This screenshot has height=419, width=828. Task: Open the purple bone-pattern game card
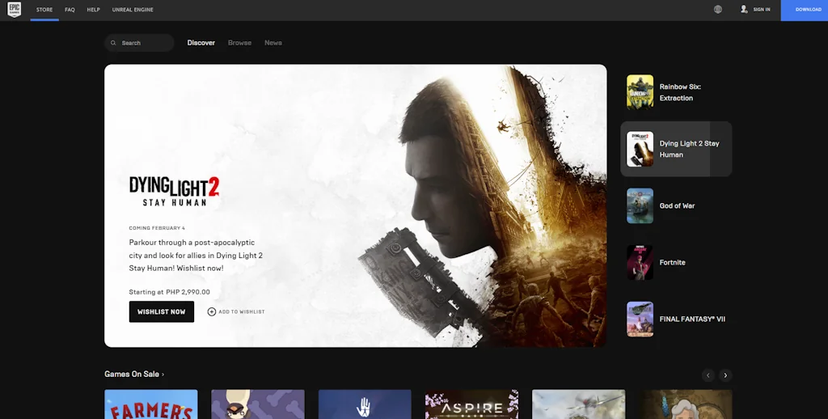click(258, 404)
